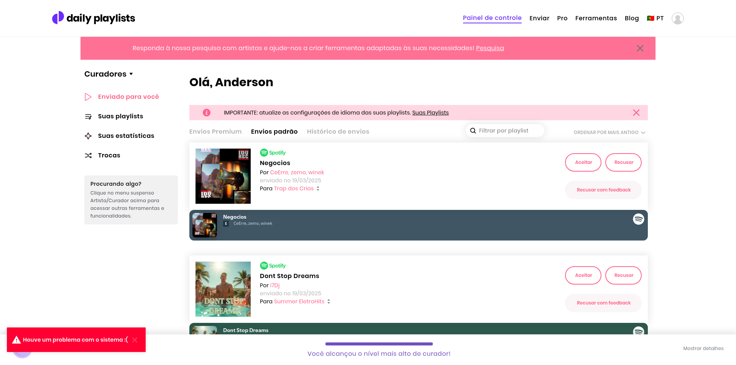
Task: Open the Trocas shuffle section
Action: click(109, 155)
